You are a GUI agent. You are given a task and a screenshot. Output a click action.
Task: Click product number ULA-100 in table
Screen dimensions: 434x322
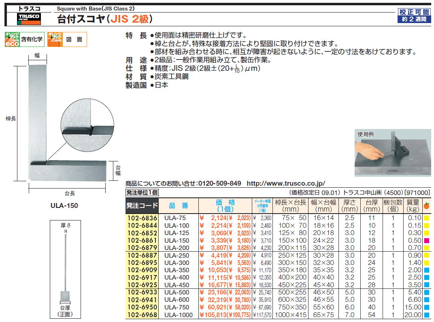tap(177, 225)
